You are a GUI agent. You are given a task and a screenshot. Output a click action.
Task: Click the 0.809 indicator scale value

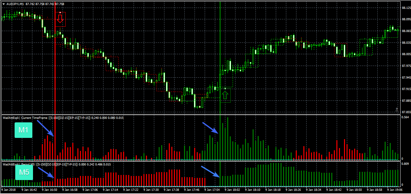[x=405, y=164]
